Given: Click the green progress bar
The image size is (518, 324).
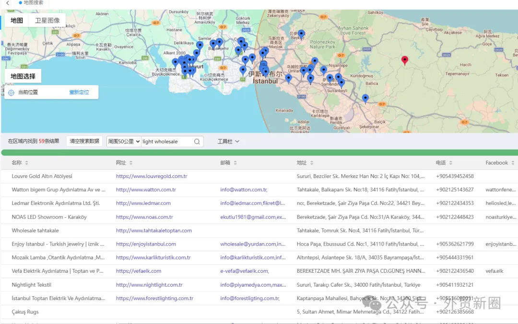Looking at the screenshot, I should (259, 153).
